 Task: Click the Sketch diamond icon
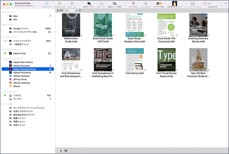coord(10,86)
